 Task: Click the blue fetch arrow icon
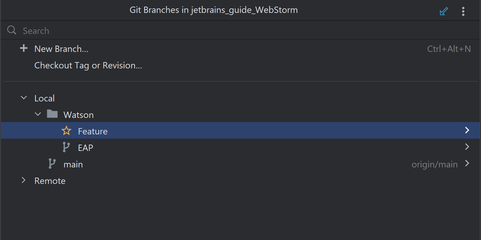[444, 11]
